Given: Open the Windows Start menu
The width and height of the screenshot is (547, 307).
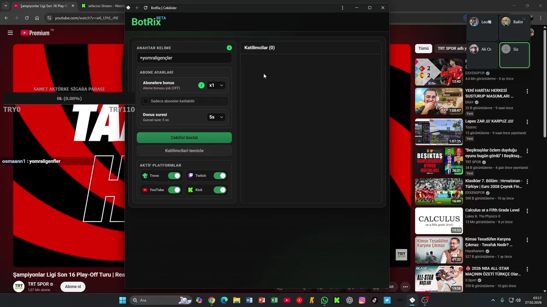Looking at the screenshot, I should (123, 300).
